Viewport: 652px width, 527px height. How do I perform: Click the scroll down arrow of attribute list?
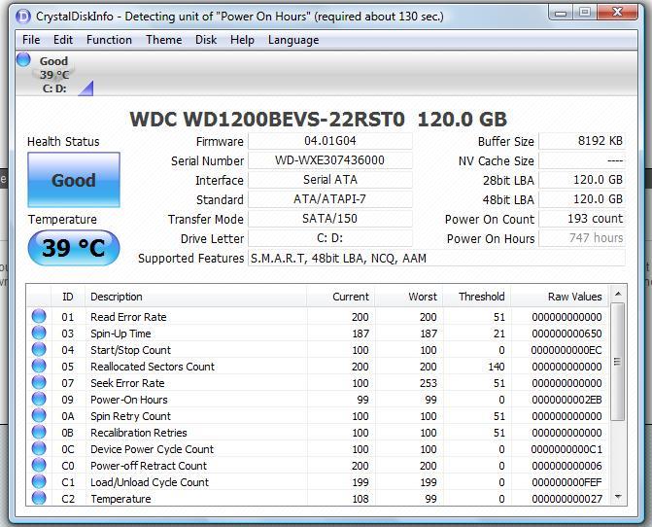618,497
